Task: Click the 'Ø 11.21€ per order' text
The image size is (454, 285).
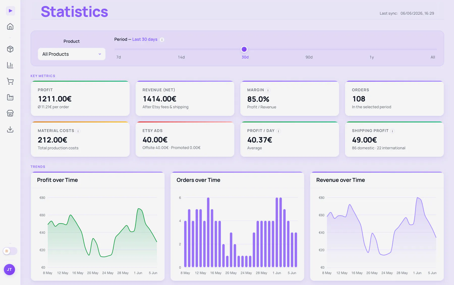Action: (53, 107)
